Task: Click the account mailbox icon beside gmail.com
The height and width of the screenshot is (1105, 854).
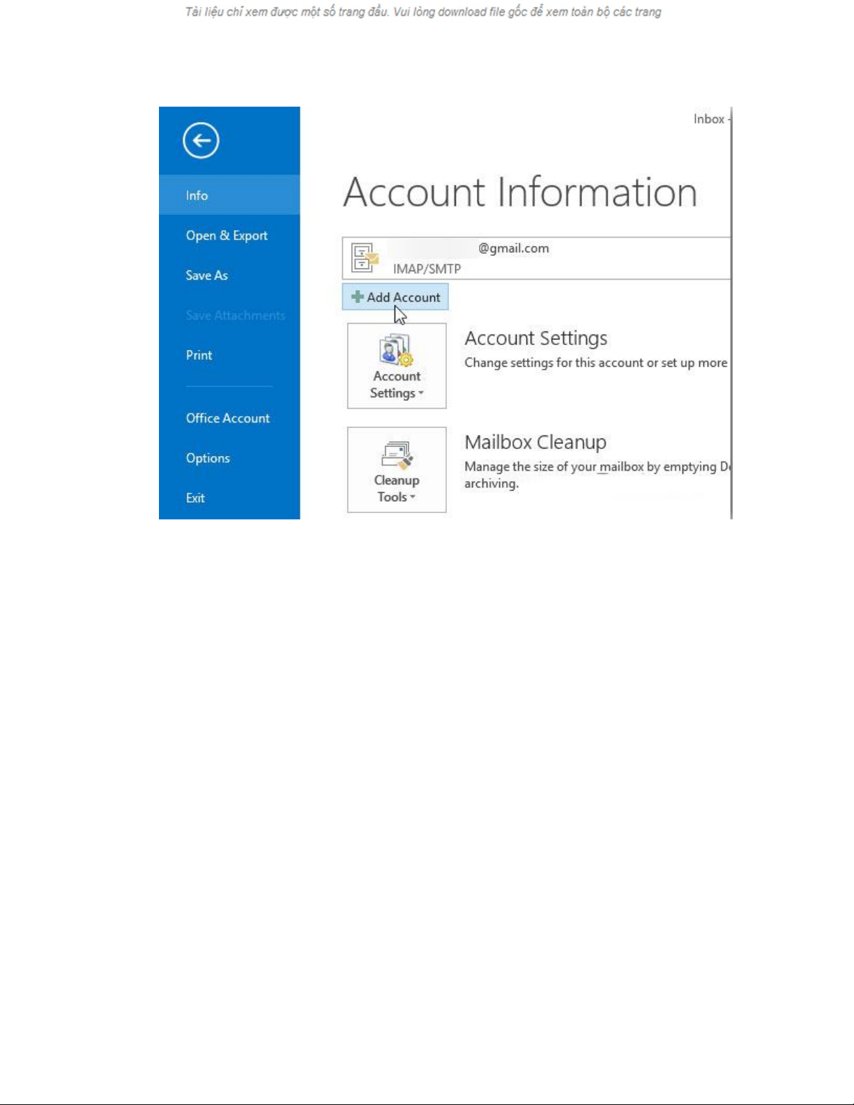Action: 365,258
